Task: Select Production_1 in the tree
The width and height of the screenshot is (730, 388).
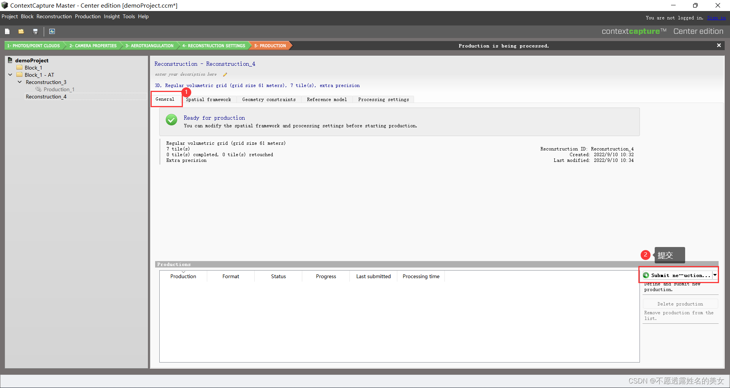Action: tap(59, 89)
